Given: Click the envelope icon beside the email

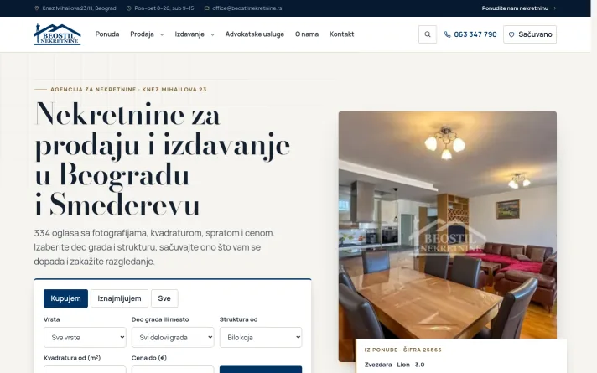Looking at the screenshot, I should [207, 8].
